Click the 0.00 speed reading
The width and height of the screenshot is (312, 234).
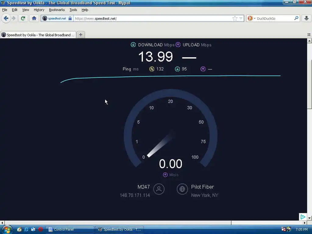click(171, 164)
